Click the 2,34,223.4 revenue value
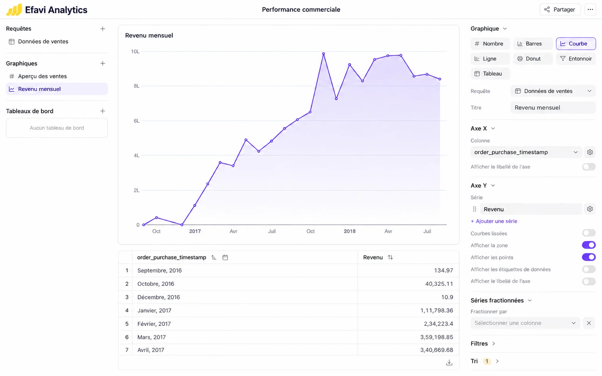This screenshot has width=602, height=376. (438, 324)
